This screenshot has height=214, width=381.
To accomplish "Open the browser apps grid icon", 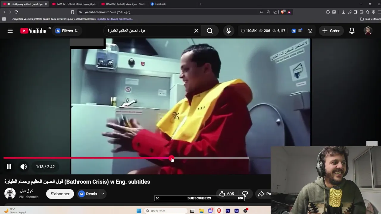I will (4, 19).
